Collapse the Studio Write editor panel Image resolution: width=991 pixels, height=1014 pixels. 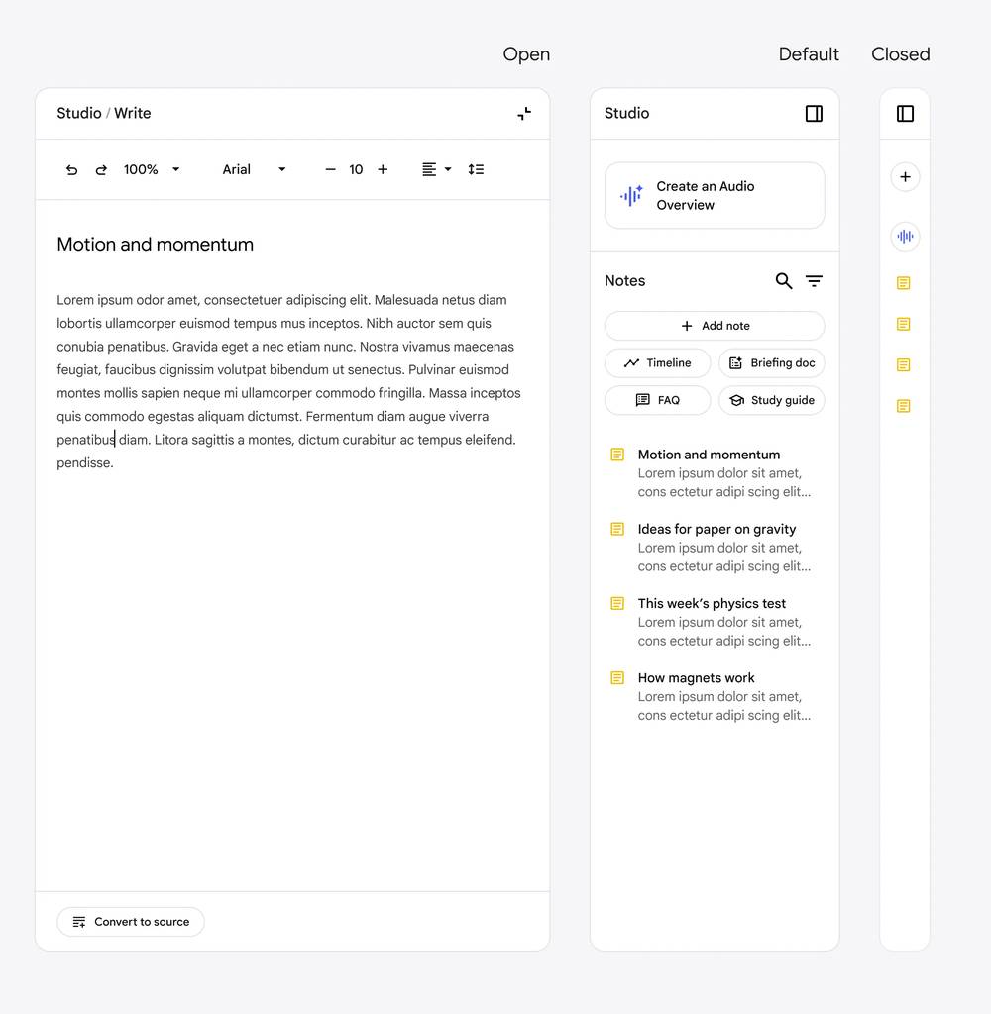524,114
